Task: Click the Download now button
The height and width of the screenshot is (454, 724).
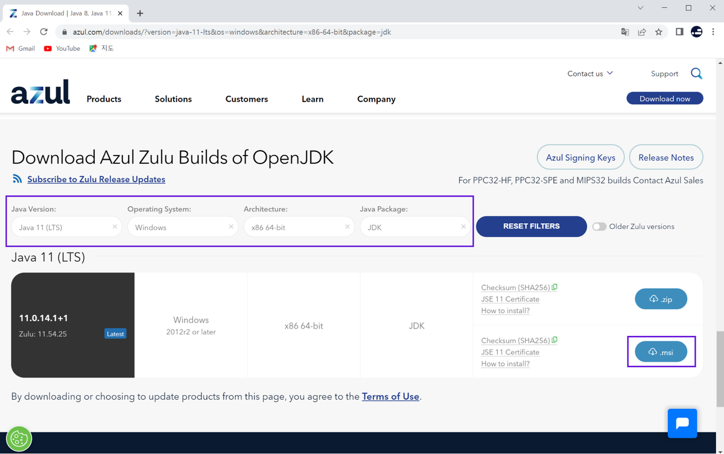Action: 665,98
